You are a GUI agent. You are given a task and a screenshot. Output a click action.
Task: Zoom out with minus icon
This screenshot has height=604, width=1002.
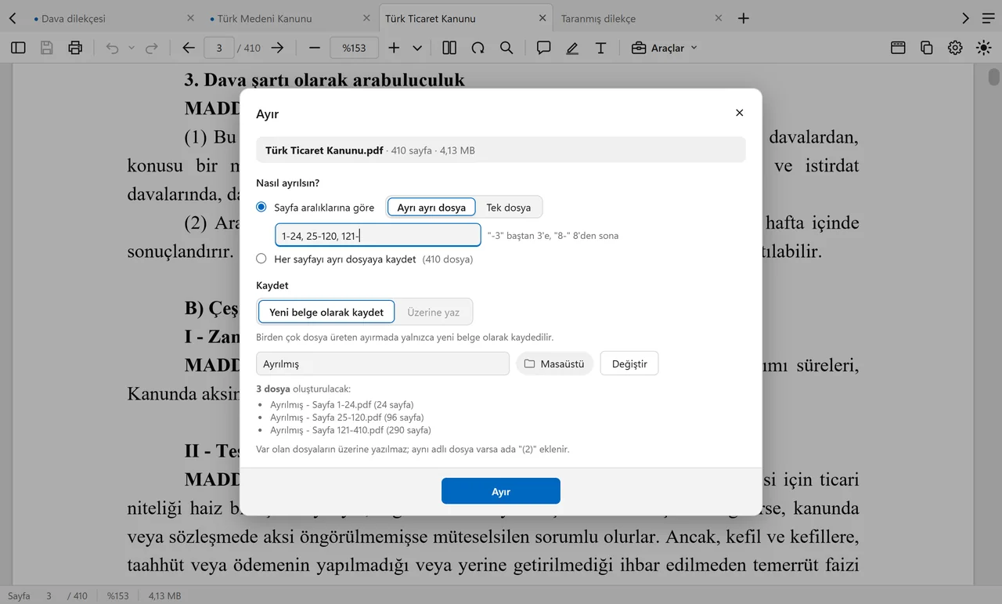pyautogui.click(x=315, y=48)
